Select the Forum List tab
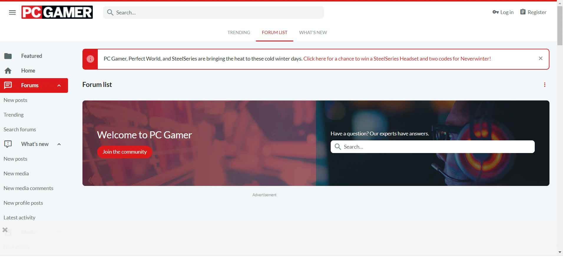The height and width of the screenshot is (257, 563). point(274,33)
